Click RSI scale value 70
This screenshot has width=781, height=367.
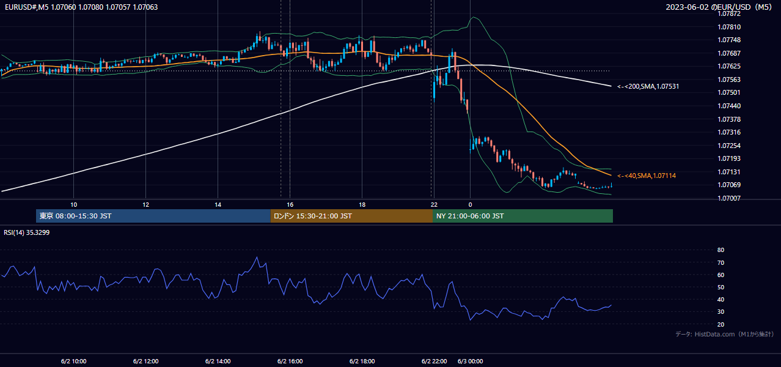coord(721,262)
